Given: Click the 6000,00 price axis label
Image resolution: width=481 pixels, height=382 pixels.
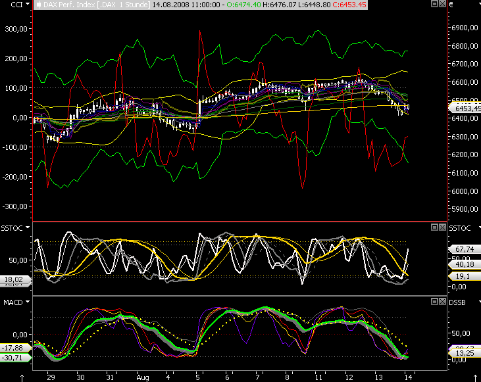Looking at the screenshot, I should tap(465, 191).
